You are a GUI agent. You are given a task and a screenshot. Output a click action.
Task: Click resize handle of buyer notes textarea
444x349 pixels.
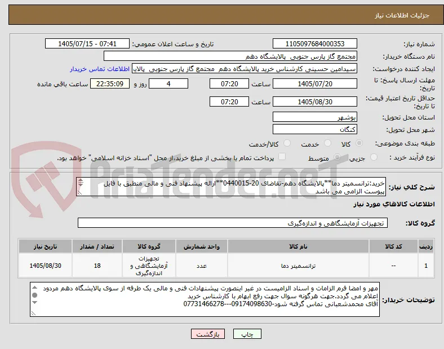pos(33,313)
